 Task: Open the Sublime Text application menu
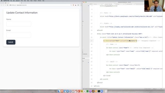coord(6,1)
